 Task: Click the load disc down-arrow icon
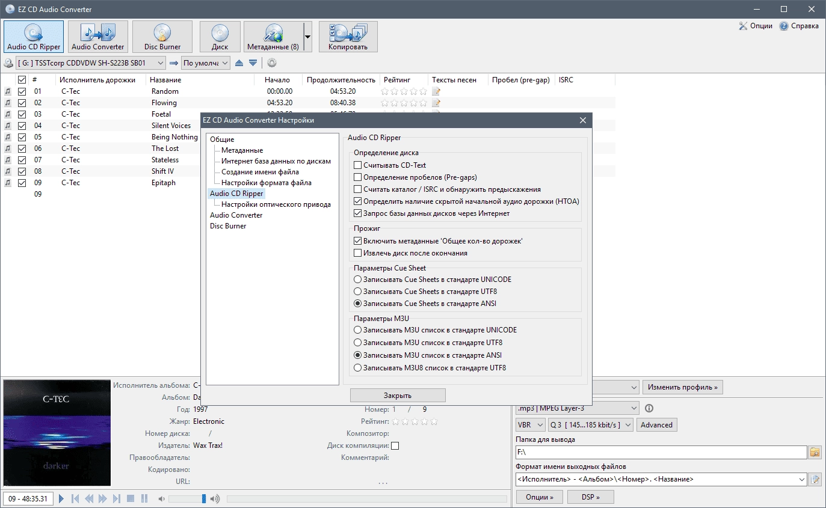pos(253,63)
